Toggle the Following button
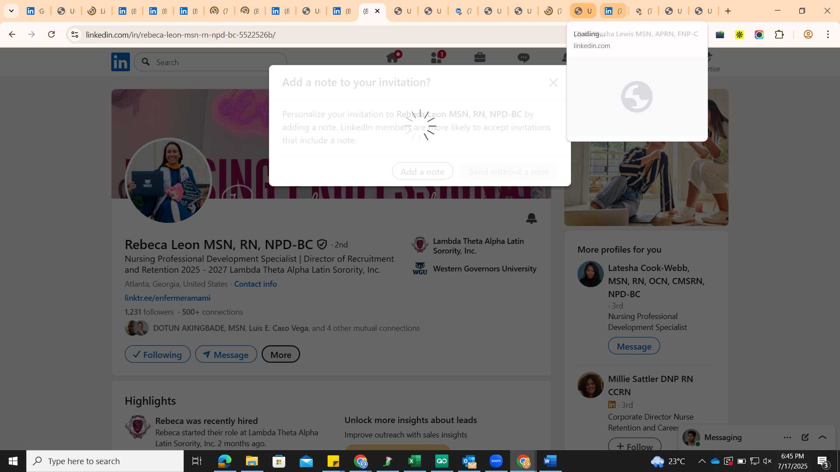The width and height of the screenshot is (840, 472). click(157, 354)
